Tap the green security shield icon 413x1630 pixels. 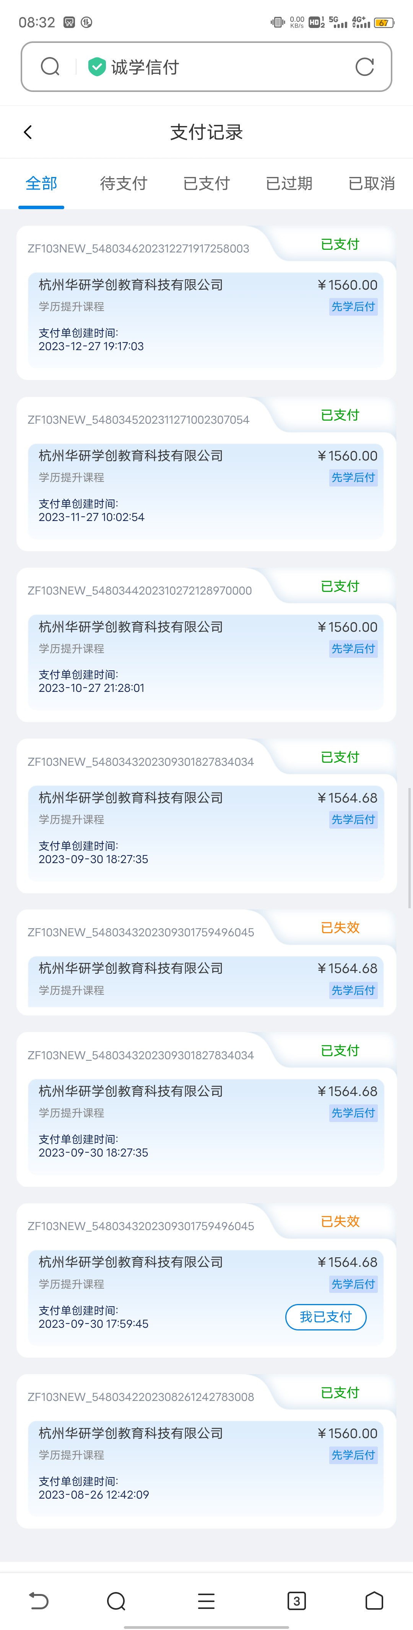pyautogui.click(x=97, y=66)
